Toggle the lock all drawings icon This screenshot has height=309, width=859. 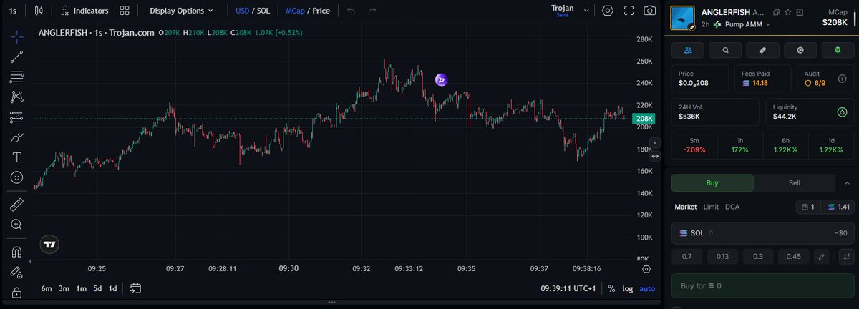[16, 292]
